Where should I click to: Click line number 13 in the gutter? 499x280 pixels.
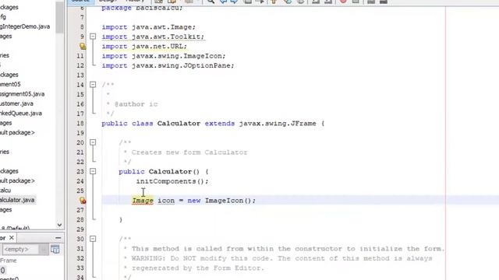click(80, 75)
